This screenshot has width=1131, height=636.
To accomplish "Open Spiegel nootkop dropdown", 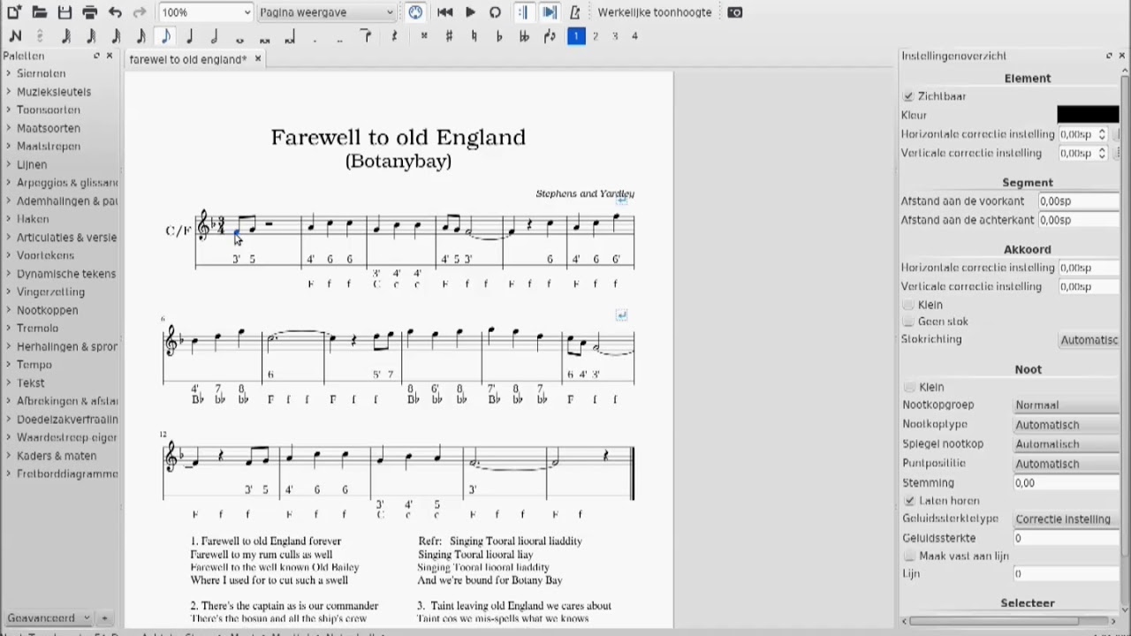I will (x=1066, y=444).
